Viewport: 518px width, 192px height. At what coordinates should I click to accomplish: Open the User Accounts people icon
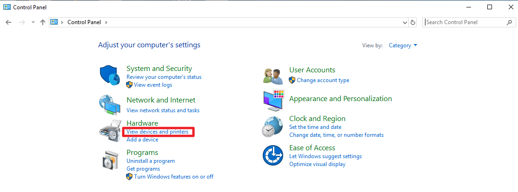(273, 77)
